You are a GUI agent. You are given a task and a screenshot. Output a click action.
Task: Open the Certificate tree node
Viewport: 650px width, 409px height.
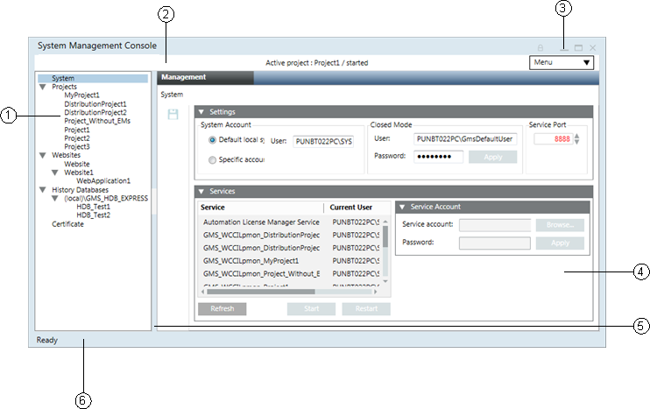point(67,224)
